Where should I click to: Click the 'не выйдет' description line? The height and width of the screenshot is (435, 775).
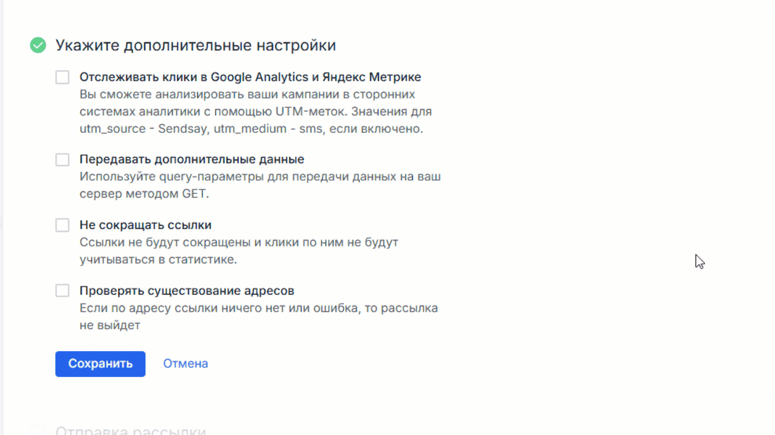coord(110,326)
